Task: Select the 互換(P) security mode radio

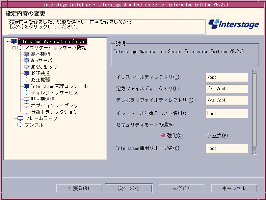Action: pos(208,136)
